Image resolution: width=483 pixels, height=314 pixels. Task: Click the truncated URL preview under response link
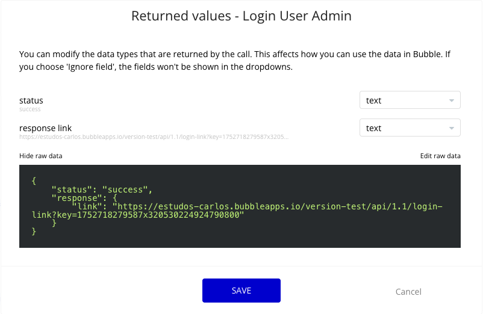tap(154, 137)
